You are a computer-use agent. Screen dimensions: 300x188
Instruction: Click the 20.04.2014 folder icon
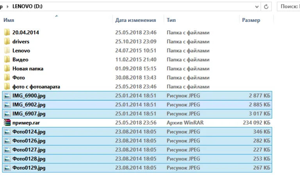pos(7,32)
